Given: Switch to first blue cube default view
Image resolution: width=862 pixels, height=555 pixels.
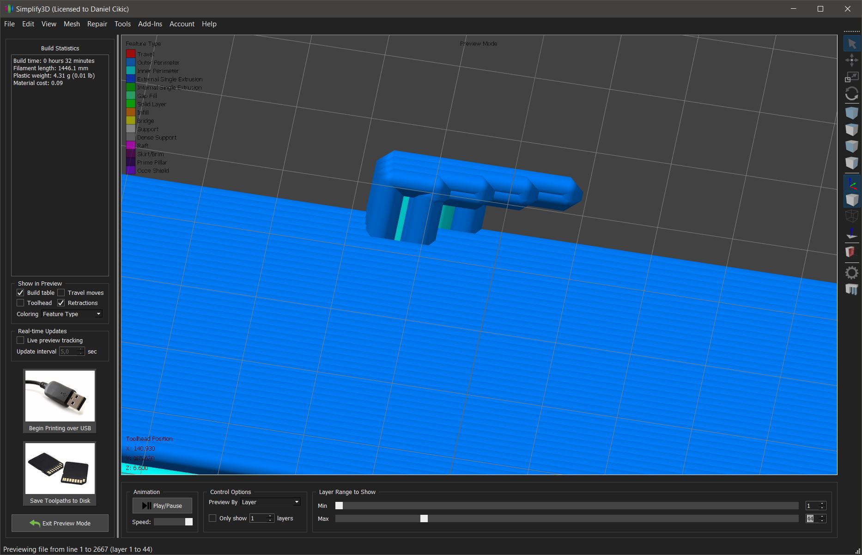Looking at the screenshot, I should (x=852, y=113).
